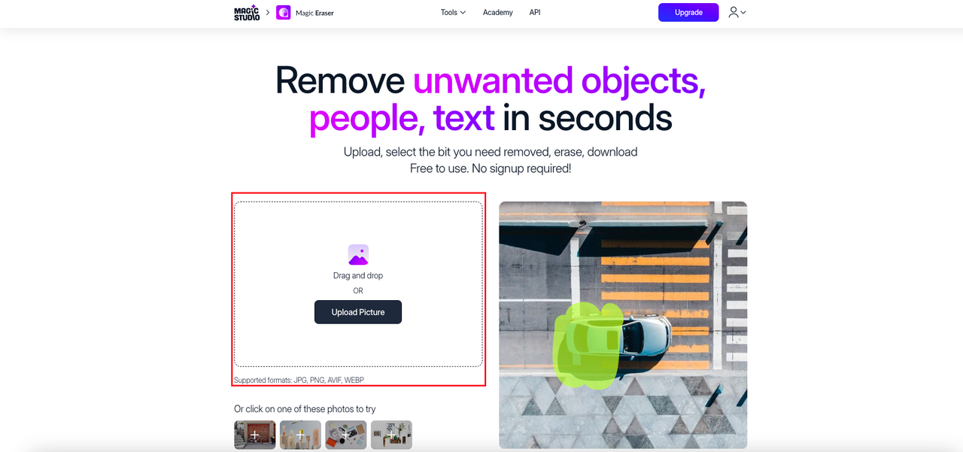
Task: Click the aerial car demo image
Action: 623,325
